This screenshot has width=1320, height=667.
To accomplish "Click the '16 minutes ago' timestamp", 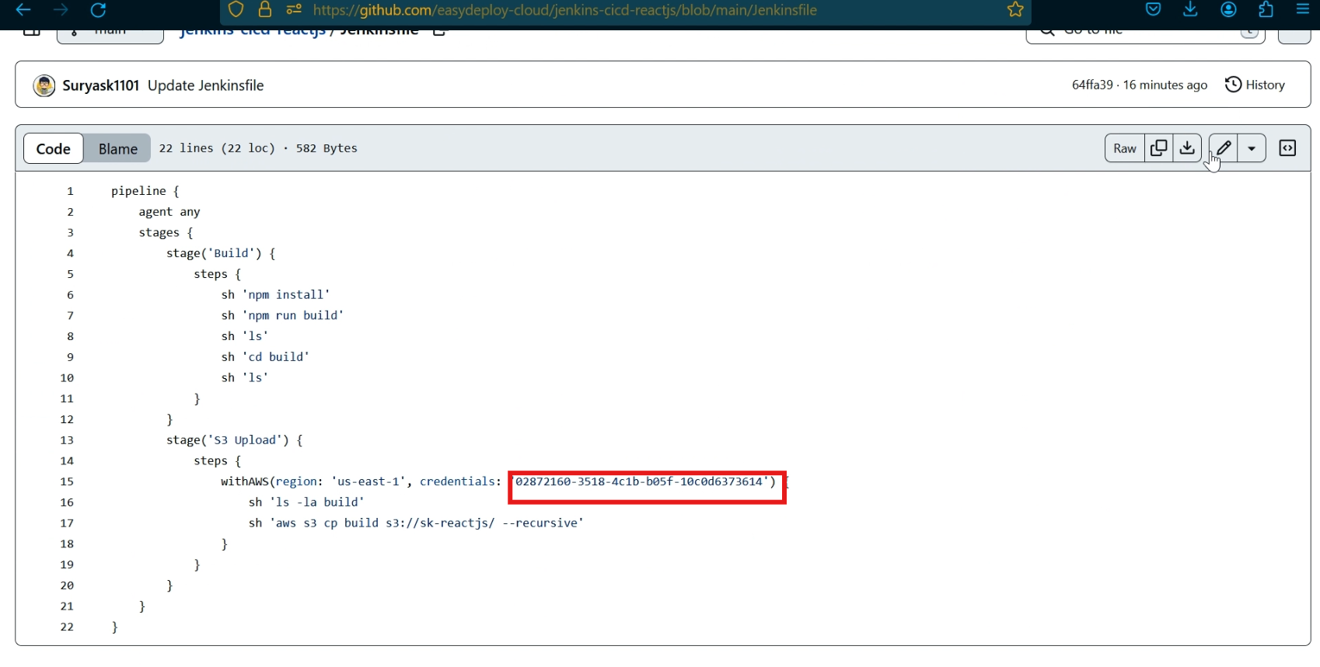I will pyautogui.click(x=1165, y=85).
